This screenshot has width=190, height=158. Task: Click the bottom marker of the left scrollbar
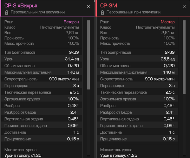click(88, 156)
